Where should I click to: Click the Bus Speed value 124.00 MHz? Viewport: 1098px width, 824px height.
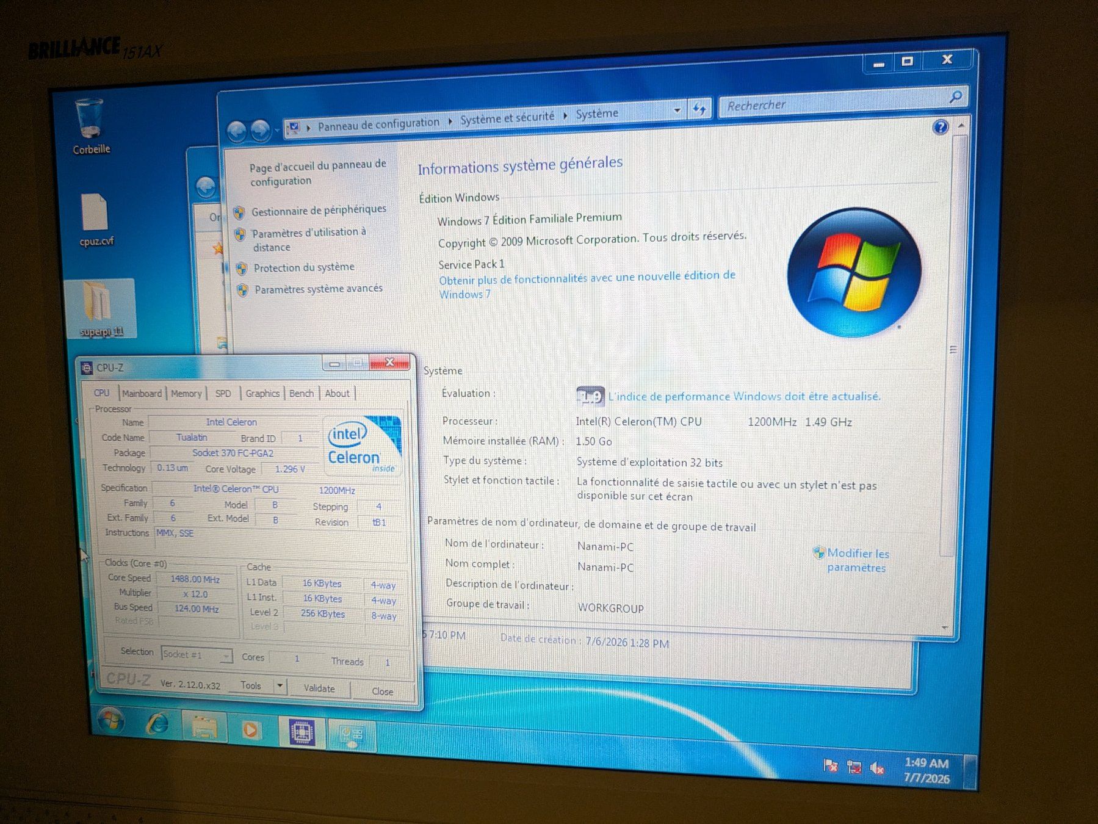tap(197, 609)
